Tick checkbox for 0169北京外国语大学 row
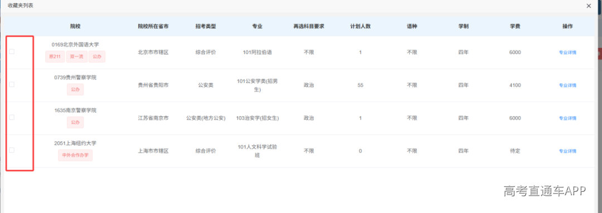The height and width of the screenshot is (213, 602). [x=12, y=51]
